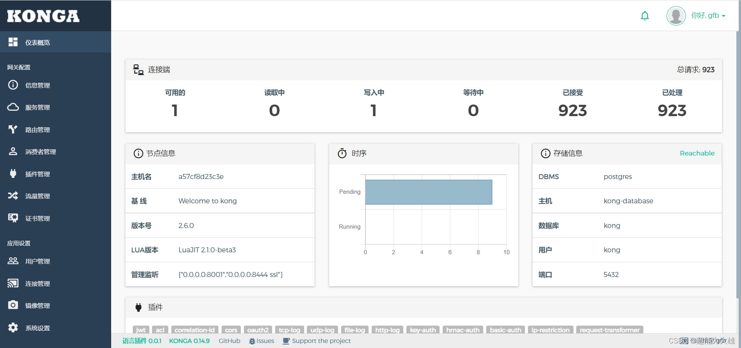Viewport: 741px width, 348px height.
Task: Open 消费者管理 with the person icon
Action: 13,151
